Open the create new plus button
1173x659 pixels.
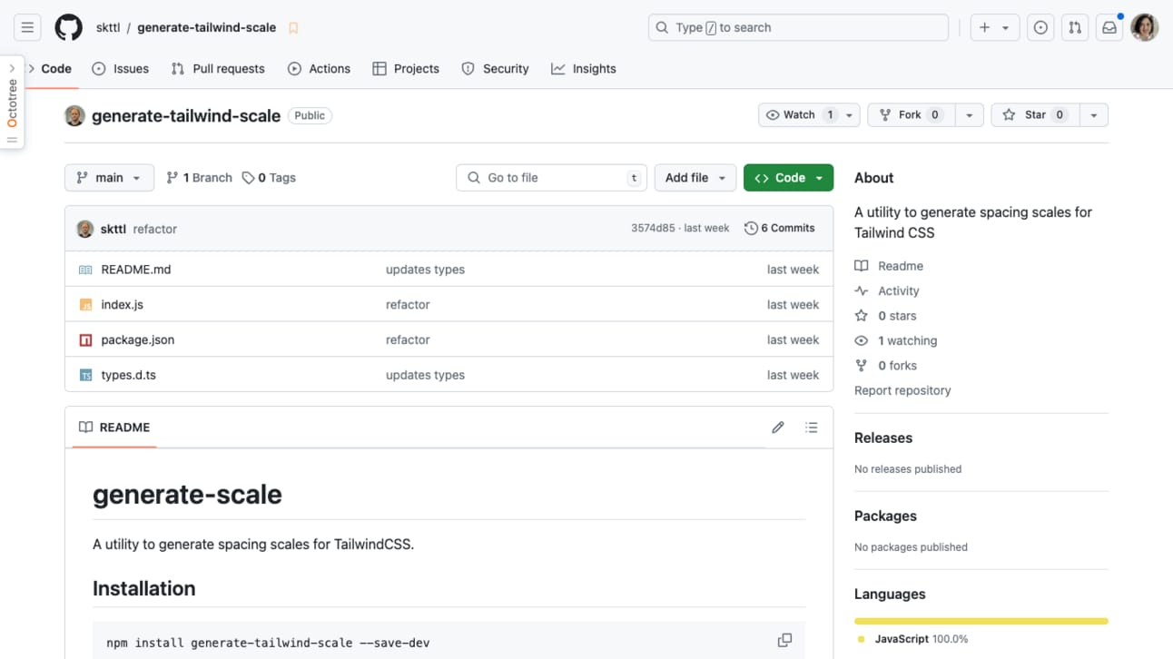(984, 27)
